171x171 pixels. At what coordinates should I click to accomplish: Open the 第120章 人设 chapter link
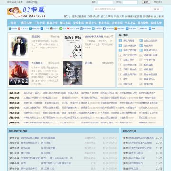48,168
